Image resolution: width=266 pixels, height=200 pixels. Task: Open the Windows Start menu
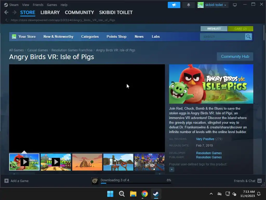(x=110, y=194)
